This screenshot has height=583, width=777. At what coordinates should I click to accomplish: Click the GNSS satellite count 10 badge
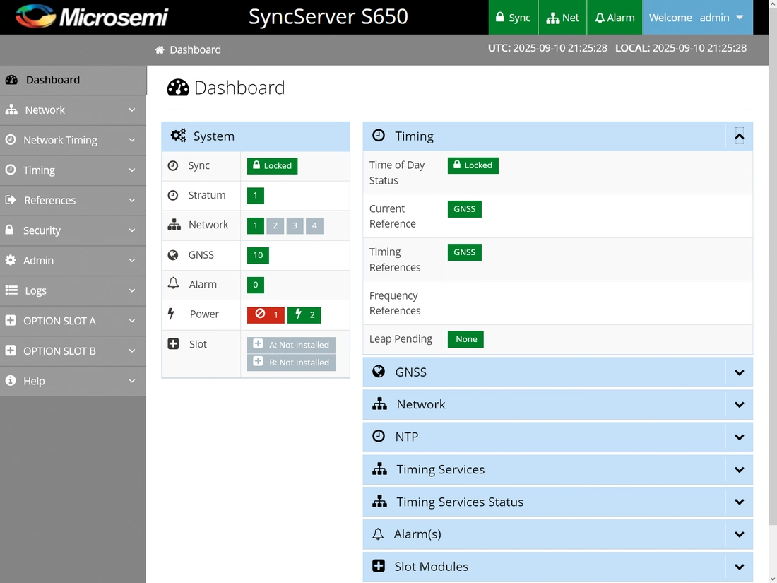(258, 255)
